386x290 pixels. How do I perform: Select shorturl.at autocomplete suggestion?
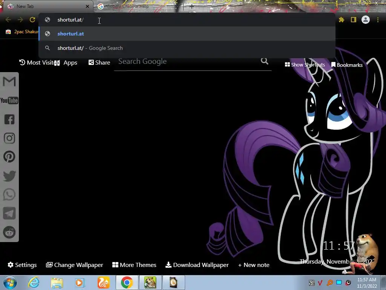[187, 34]
